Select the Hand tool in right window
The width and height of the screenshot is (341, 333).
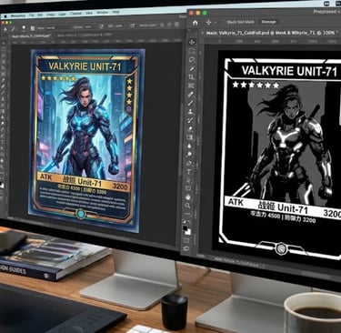coord(188,197)
